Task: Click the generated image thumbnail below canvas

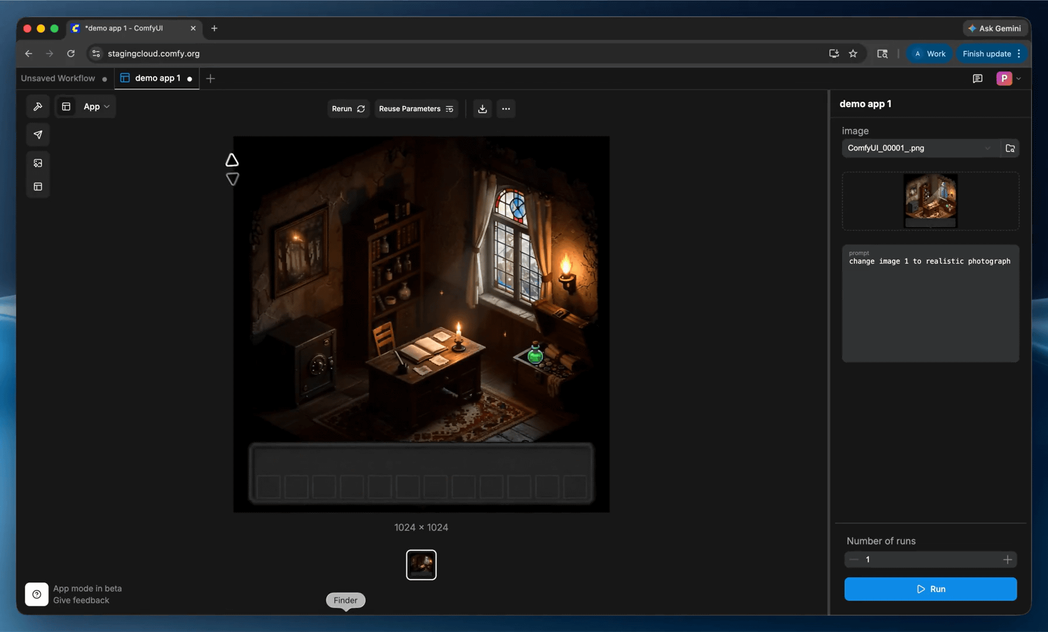Action: pyautogui.click(x=421, y=564)
